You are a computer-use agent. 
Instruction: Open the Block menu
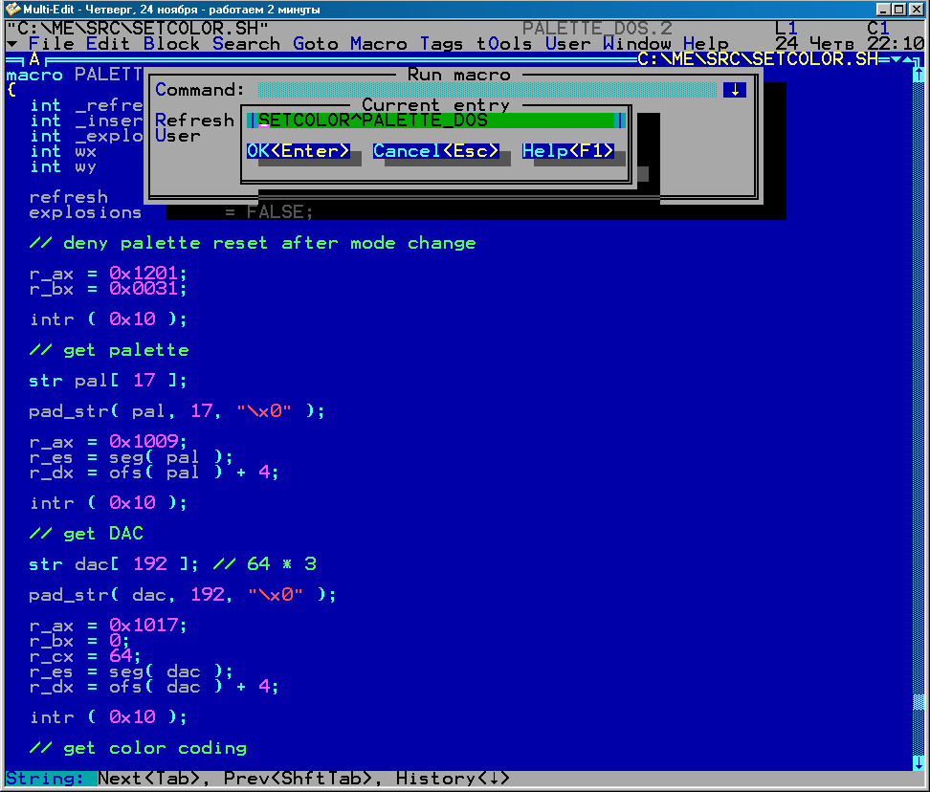(172, 44)
